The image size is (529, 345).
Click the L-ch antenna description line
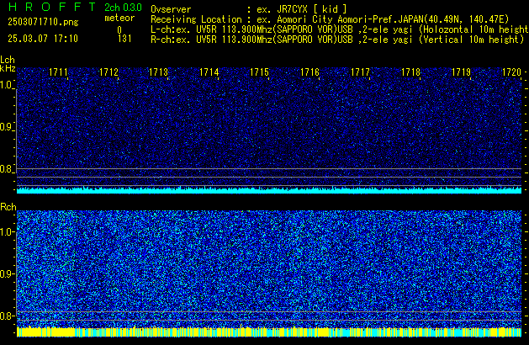pos(340,29)
